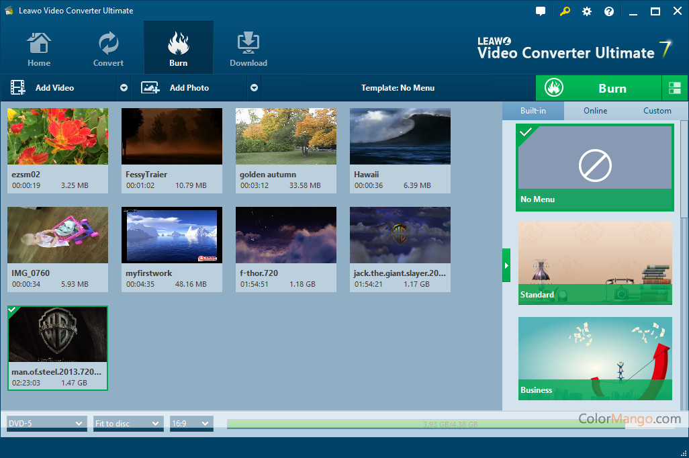Viewport: 689px width, 458px height.
Task: Switch to the Online templates tab
Action: 595,111
